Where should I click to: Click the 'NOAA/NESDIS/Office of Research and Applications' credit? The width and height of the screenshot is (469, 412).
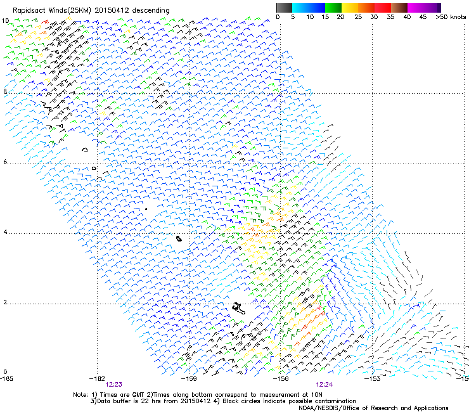point(373,408)
